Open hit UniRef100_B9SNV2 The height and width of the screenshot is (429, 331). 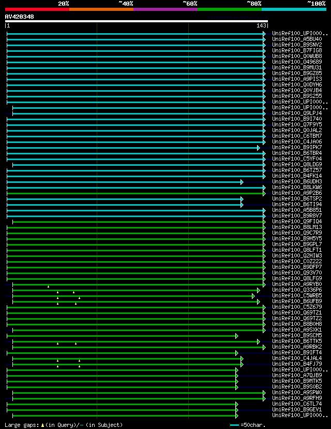[x=297, y=45]
